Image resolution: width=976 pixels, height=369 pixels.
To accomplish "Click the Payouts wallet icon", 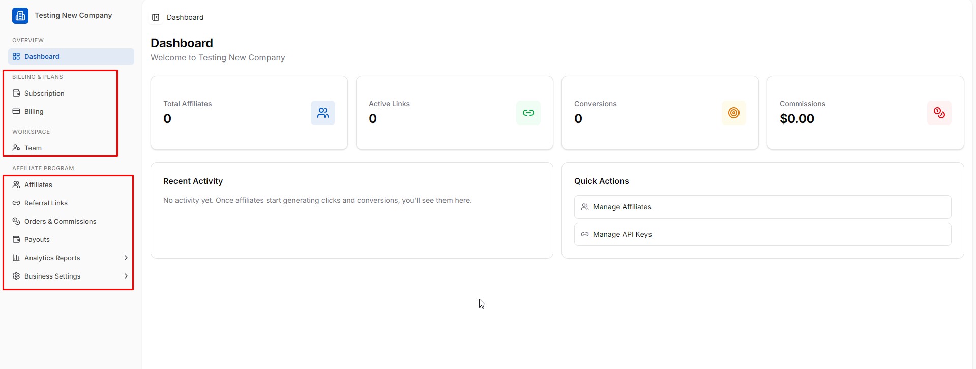I will tap(16, 239).
